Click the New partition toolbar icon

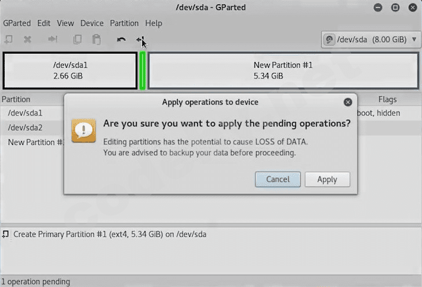coord(9,39)
